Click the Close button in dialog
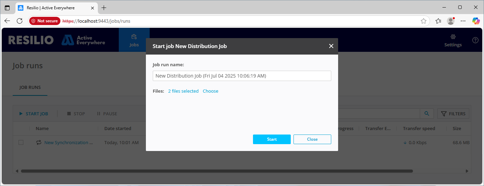 coord(312,139)
